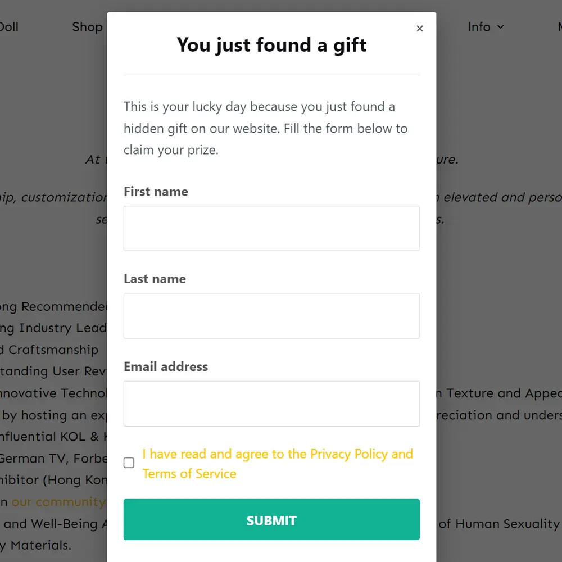
Task: Click the "Last name" field label
Action: tap(155, 279)
